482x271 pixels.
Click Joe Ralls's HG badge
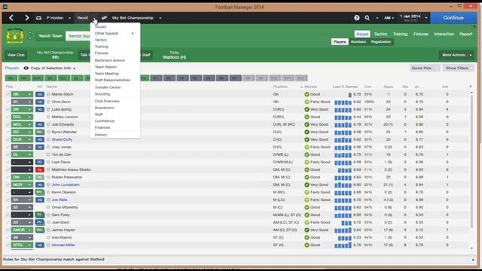tap(40, 199)
